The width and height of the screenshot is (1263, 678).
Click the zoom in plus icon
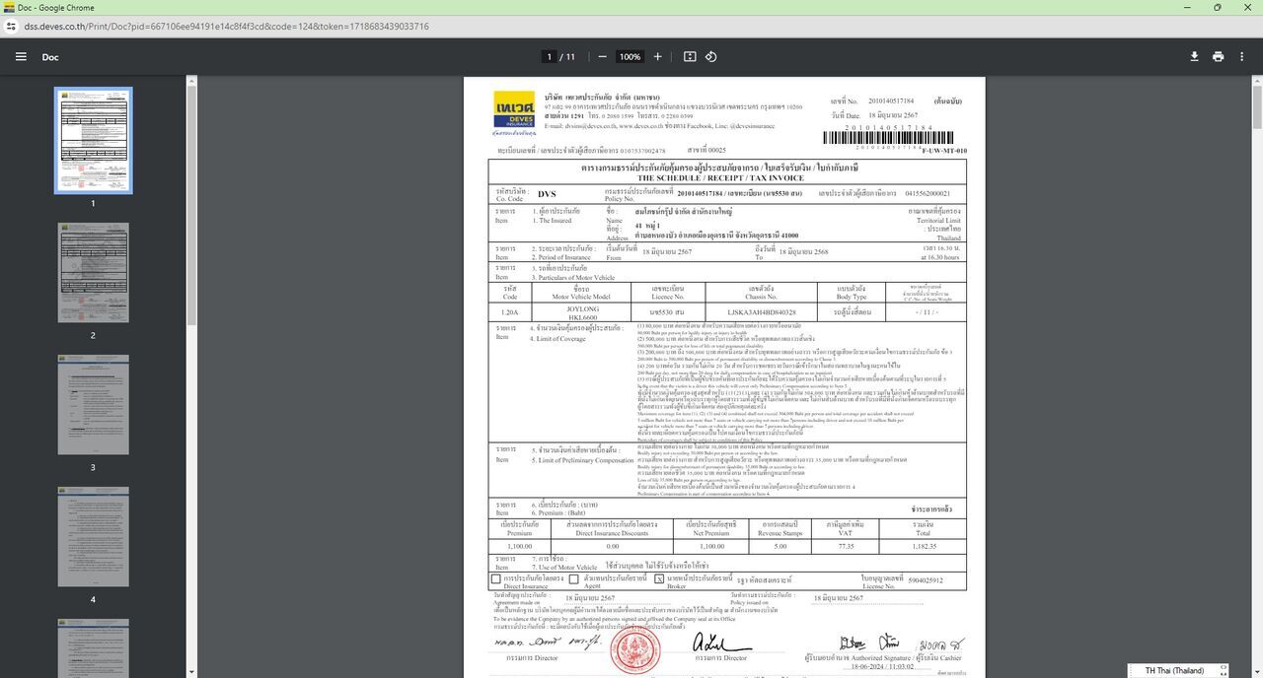pos(658,57)
